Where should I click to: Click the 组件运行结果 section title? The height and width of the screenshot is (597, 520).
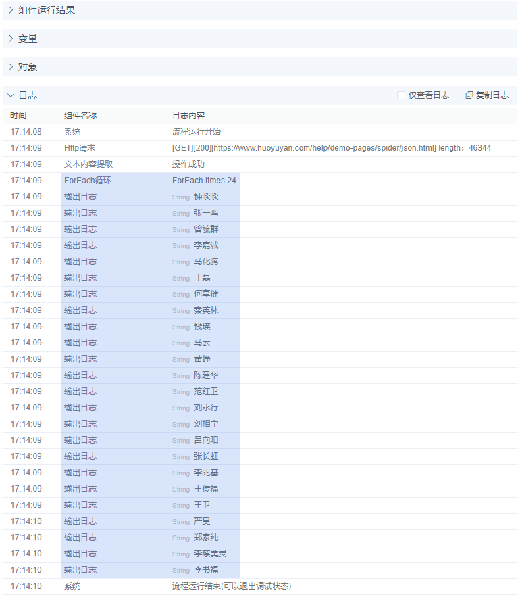click(47, 10)
